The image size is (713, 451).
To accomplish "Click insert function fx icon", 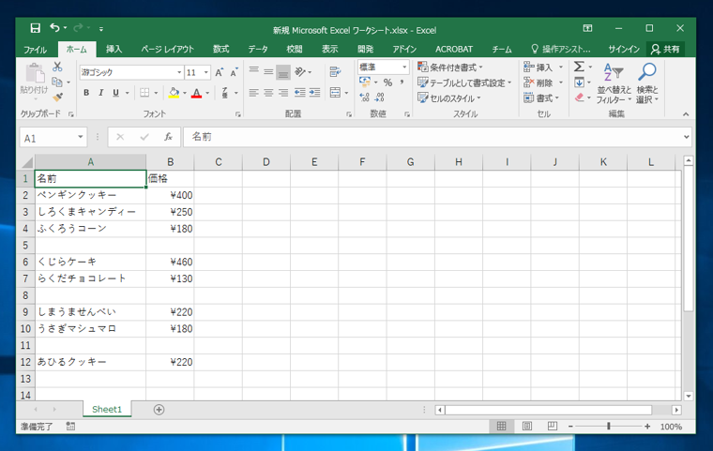I will coord(168,137).
